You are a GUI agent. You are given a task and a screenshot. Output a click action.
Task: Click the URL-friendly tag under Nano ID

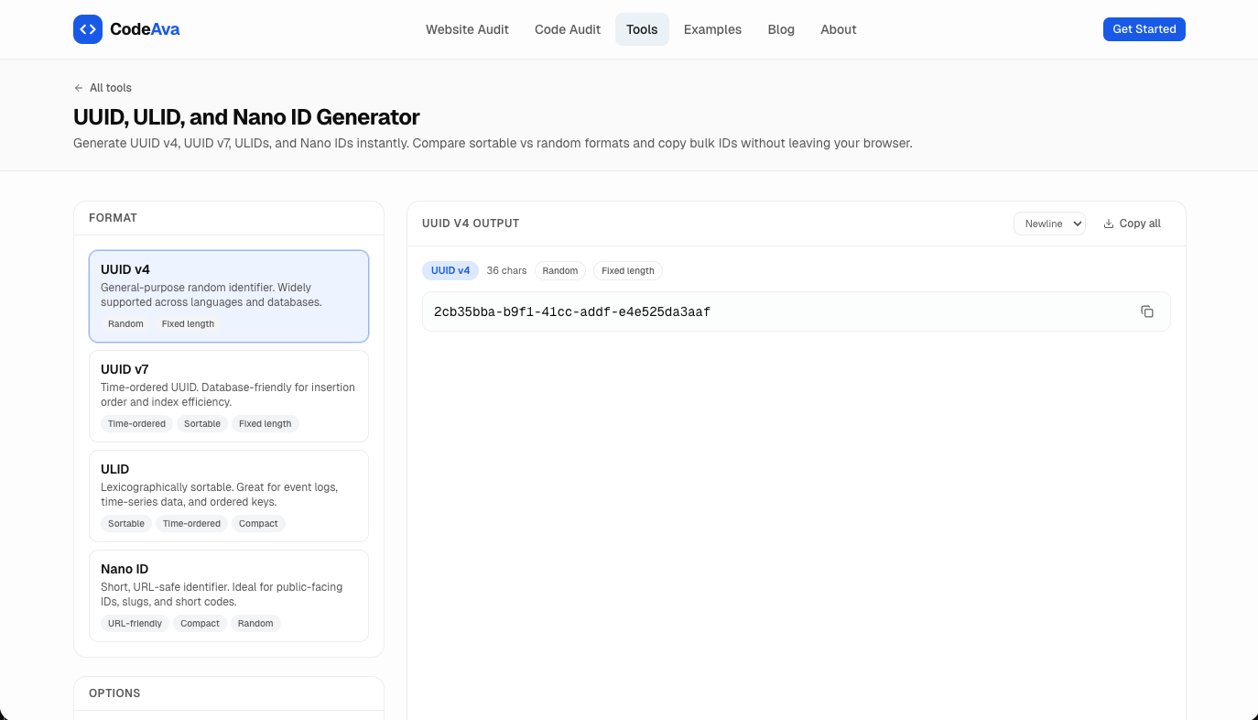coord(135,624)
